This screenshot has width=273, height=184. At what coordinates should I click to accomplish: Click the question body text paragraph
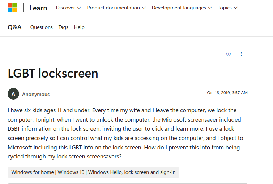point(123,133)
